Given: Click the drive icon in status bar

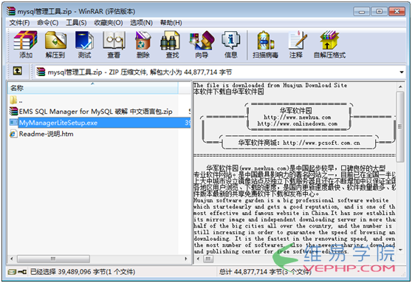Looking at the screenshot, I should point(12,272).
